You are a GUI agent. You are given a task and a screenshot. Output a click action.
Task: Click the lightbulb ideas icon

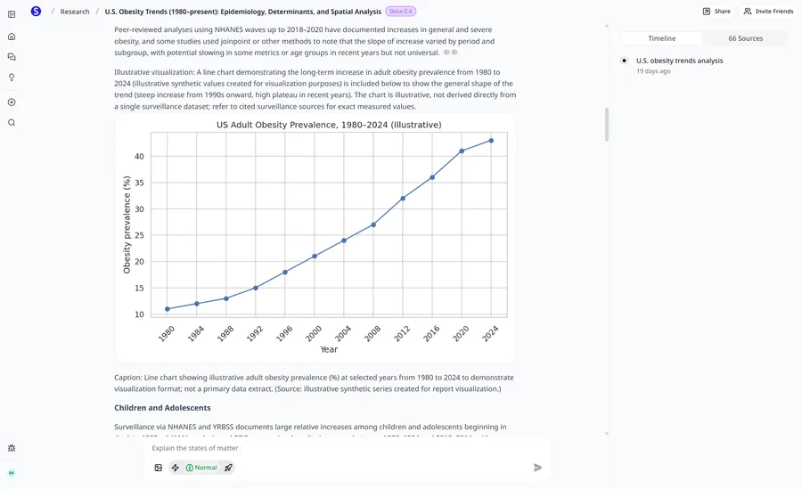click(12, 77)
